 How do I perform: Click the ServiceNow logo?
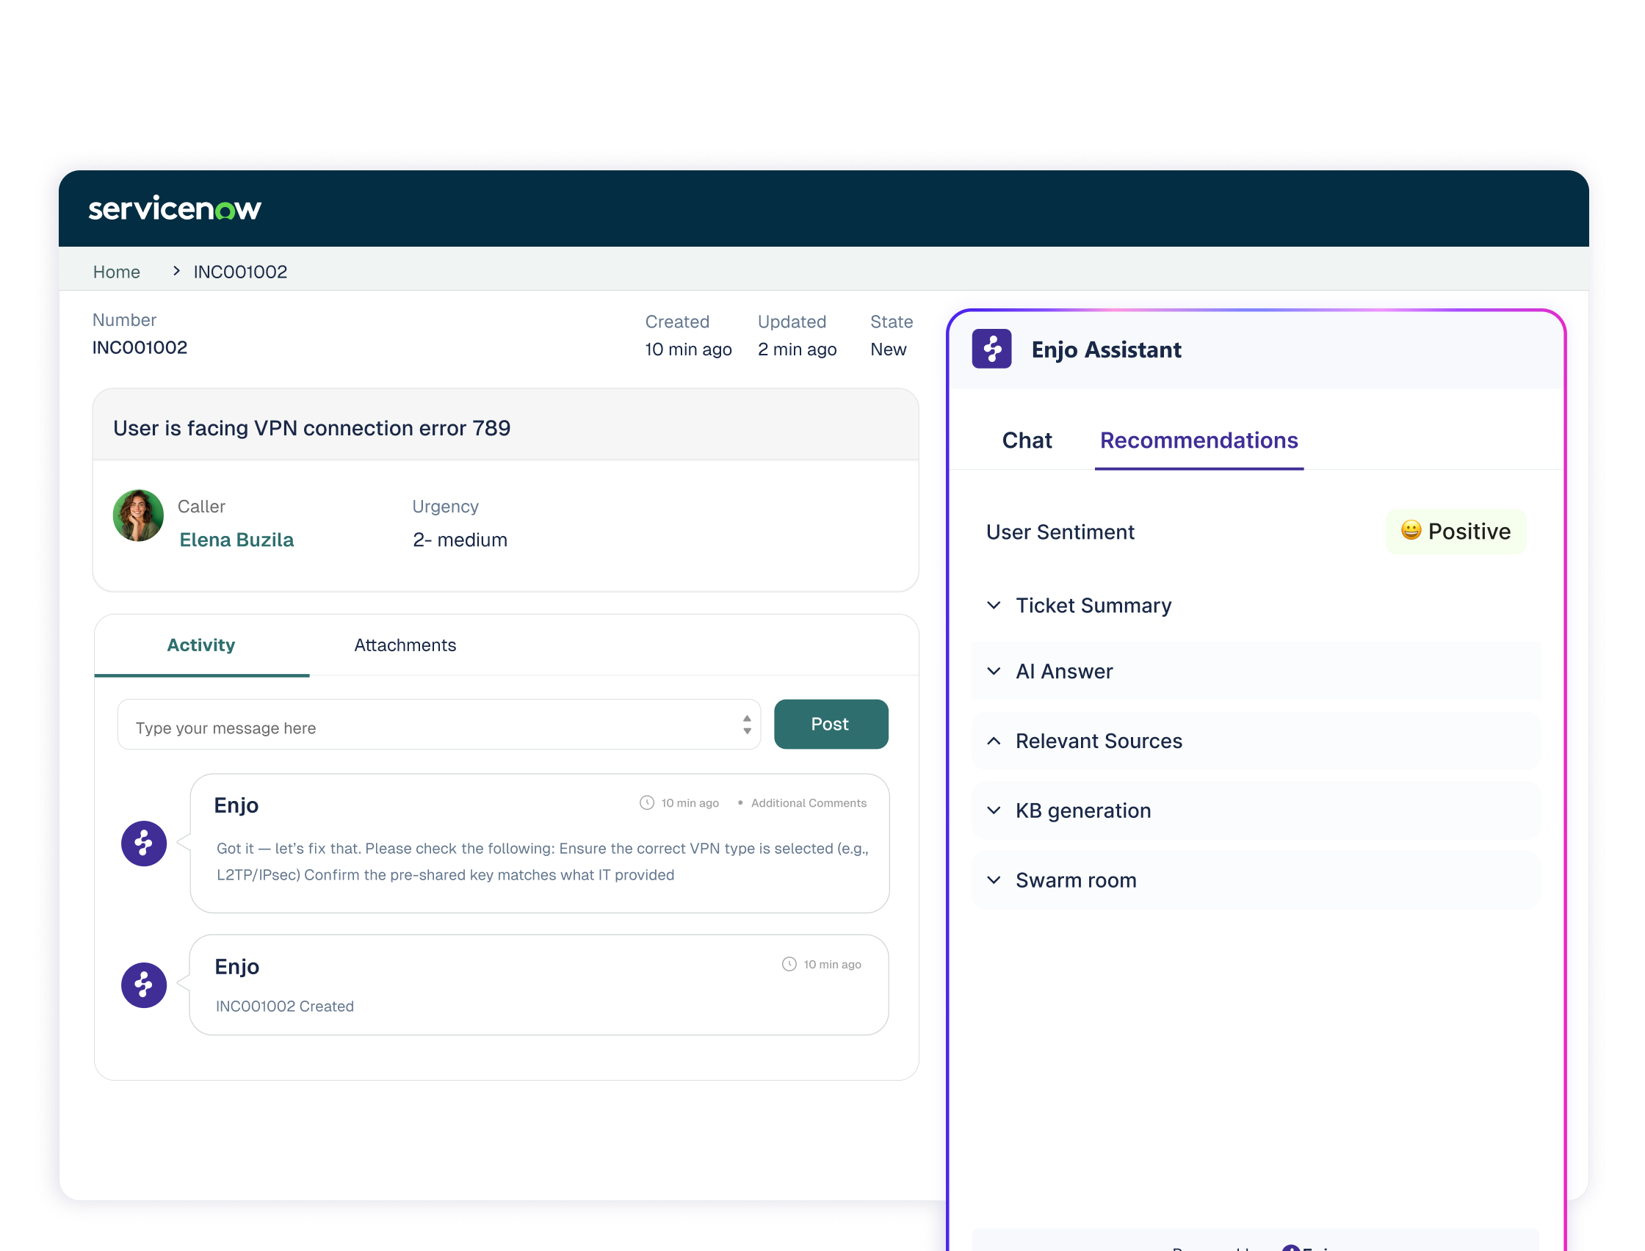174,208
